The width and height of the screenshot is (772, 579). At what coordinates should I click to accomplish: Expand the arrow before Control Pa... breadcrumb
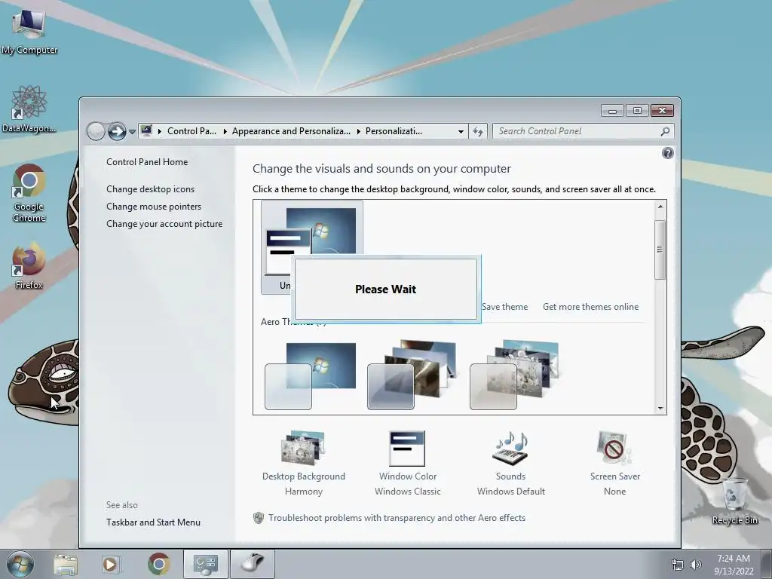coord(160,131)
